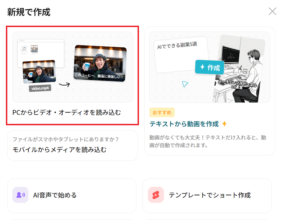
Task: Click the ファイルがスマホやタブレットにありますか？ text
Action: coord(66,139)
